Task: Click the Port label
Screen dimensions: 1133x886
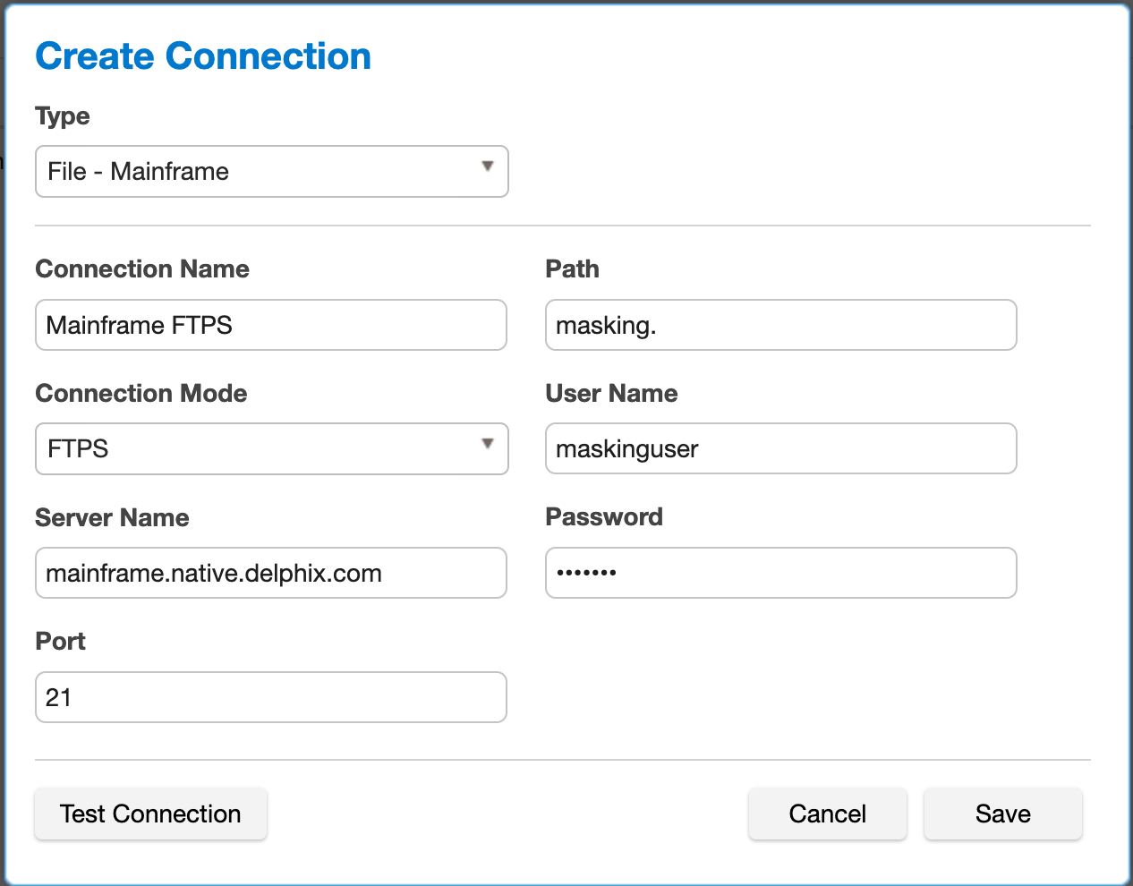Action: 61,642
